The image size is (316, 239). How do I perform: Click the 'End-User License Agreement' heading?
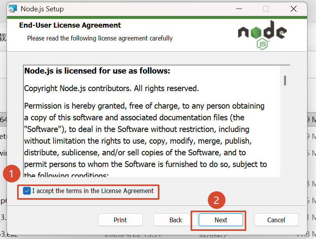tap(70, 25)
